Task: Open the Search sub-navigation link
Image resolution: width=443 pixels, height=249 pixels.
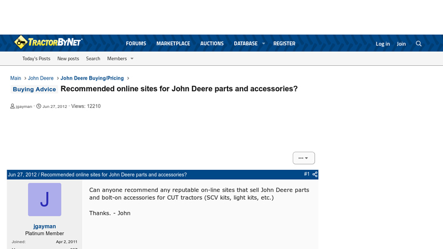Action: (93, 59)
